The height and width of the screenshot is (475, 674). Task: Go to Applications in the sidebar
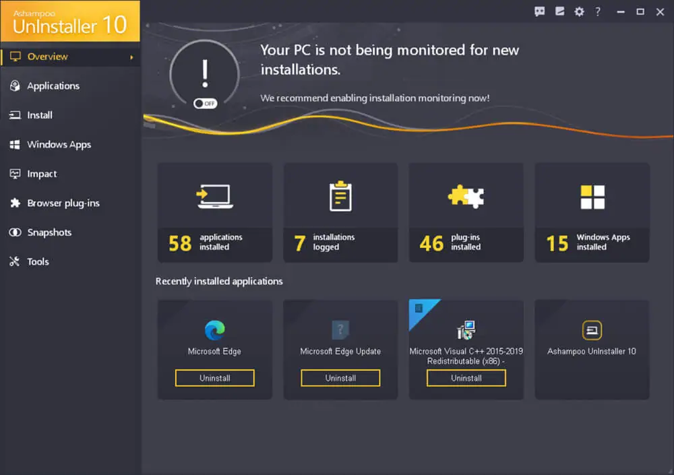(x=70, y=86)
